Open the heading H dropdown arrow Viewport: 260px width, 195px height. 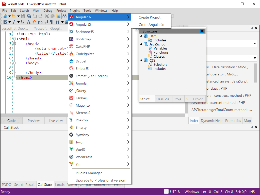click(x=62, y=22)
